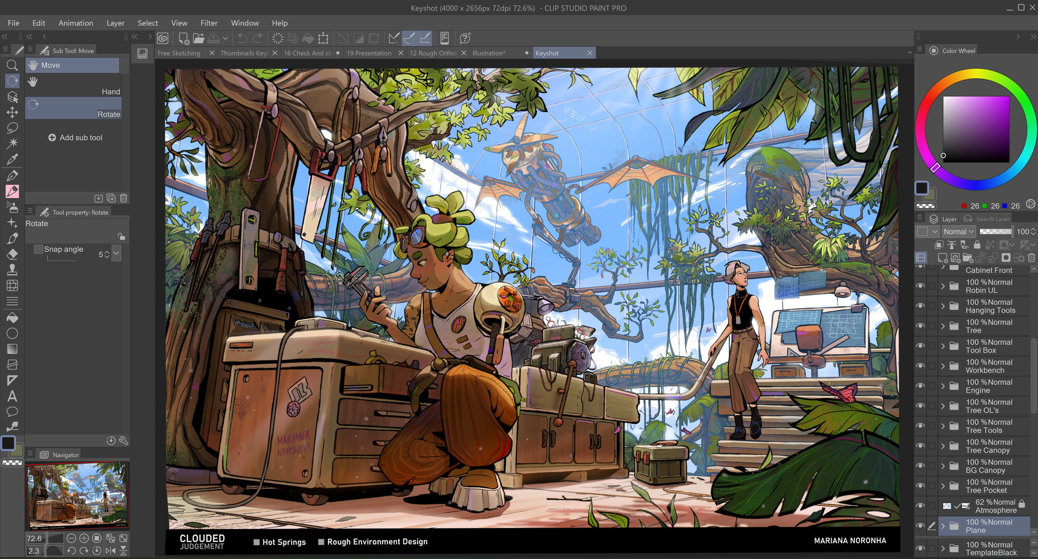Open CLIP STUDIO launcher icon
This screenshot has height=559, width=1038.
point(163,38)
